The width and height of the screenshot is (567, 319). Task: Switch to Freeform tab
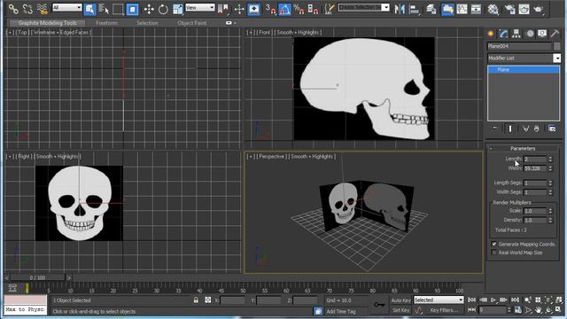pos(106,23)
